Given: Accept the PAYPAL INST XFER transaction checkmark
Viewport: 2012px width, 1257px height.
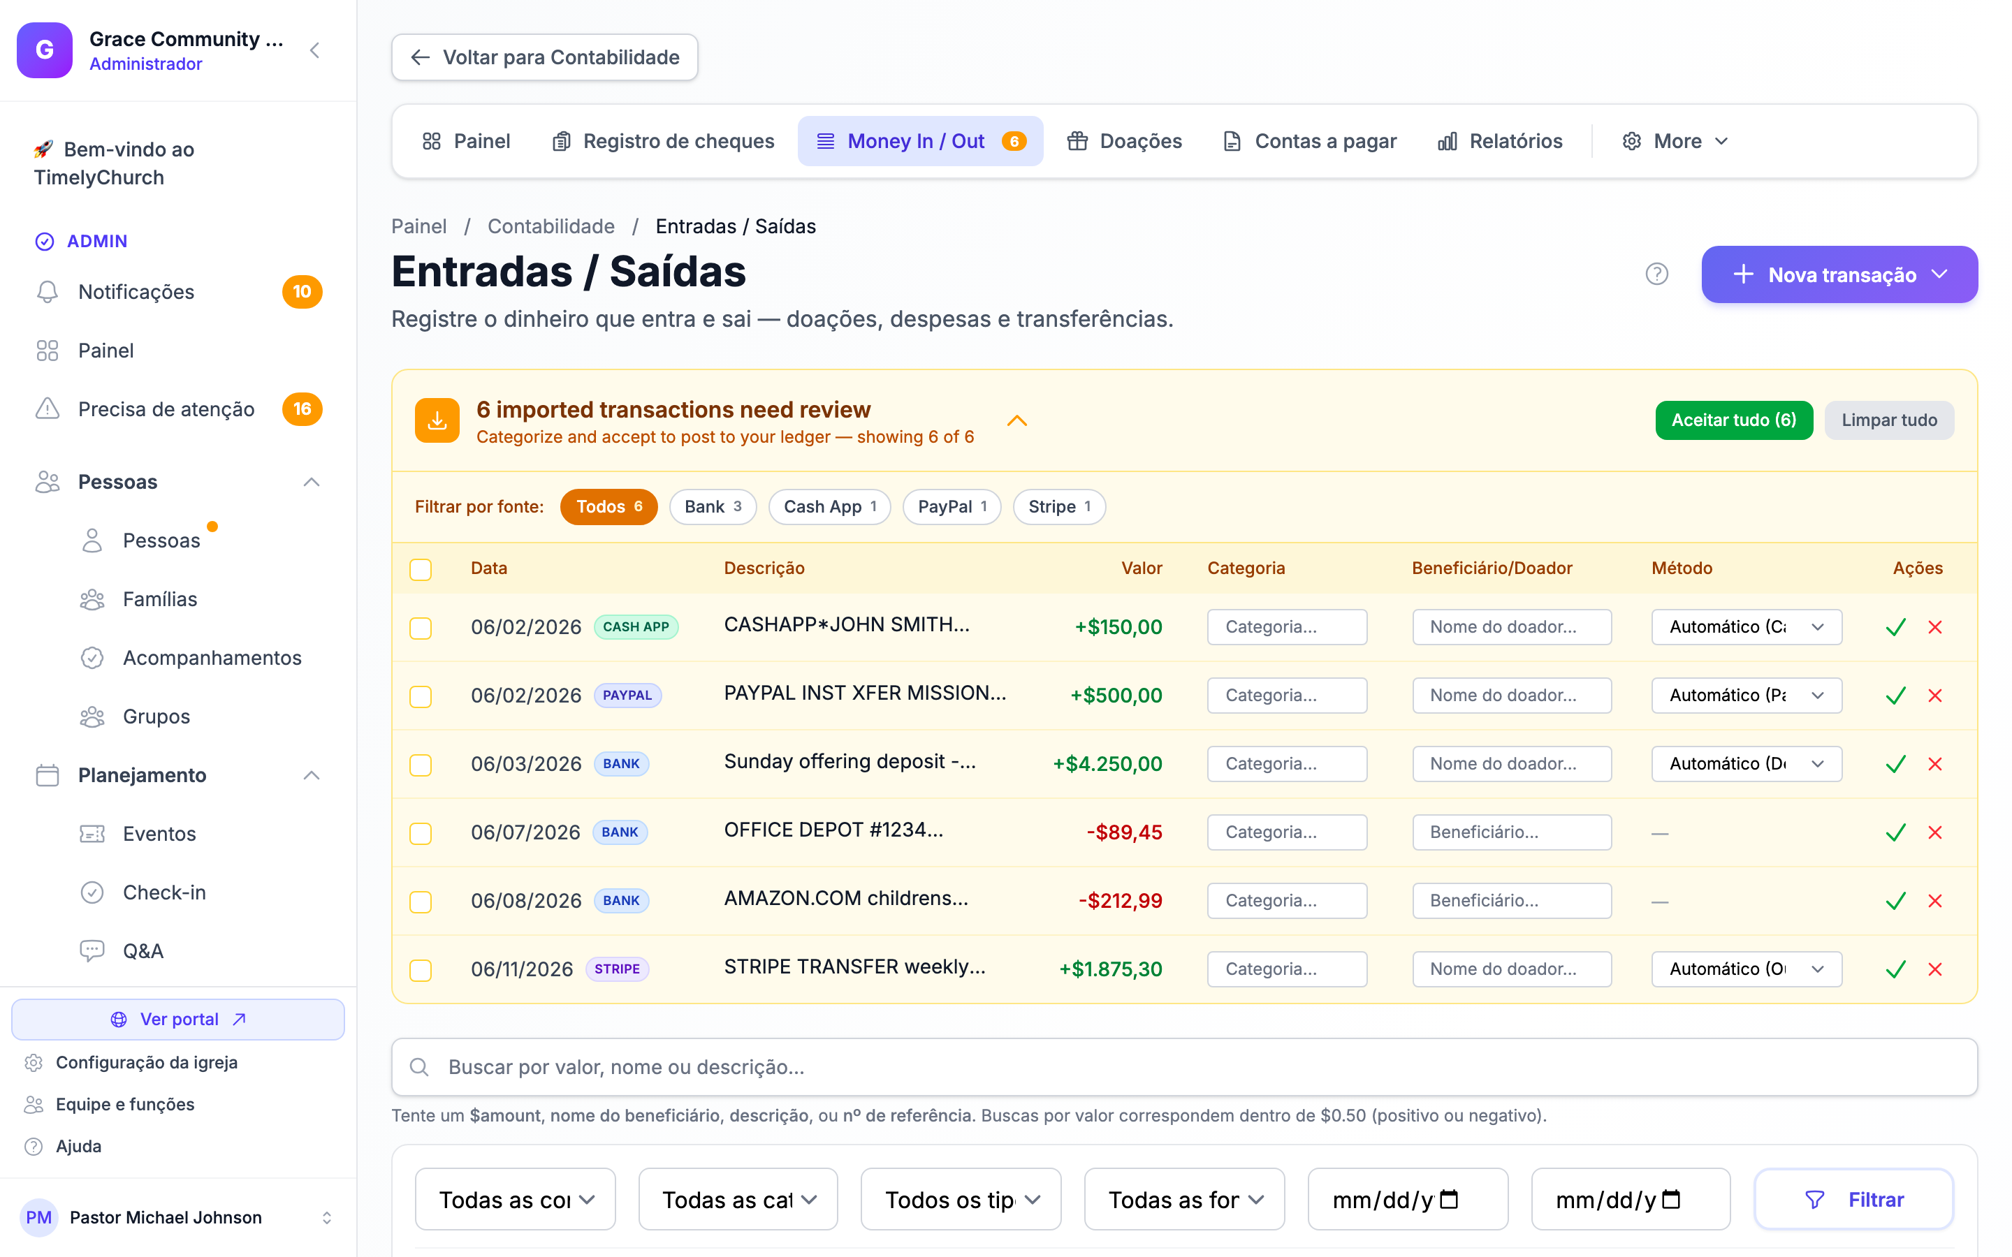Looking at the screenshot, I should click(1895, 695).
